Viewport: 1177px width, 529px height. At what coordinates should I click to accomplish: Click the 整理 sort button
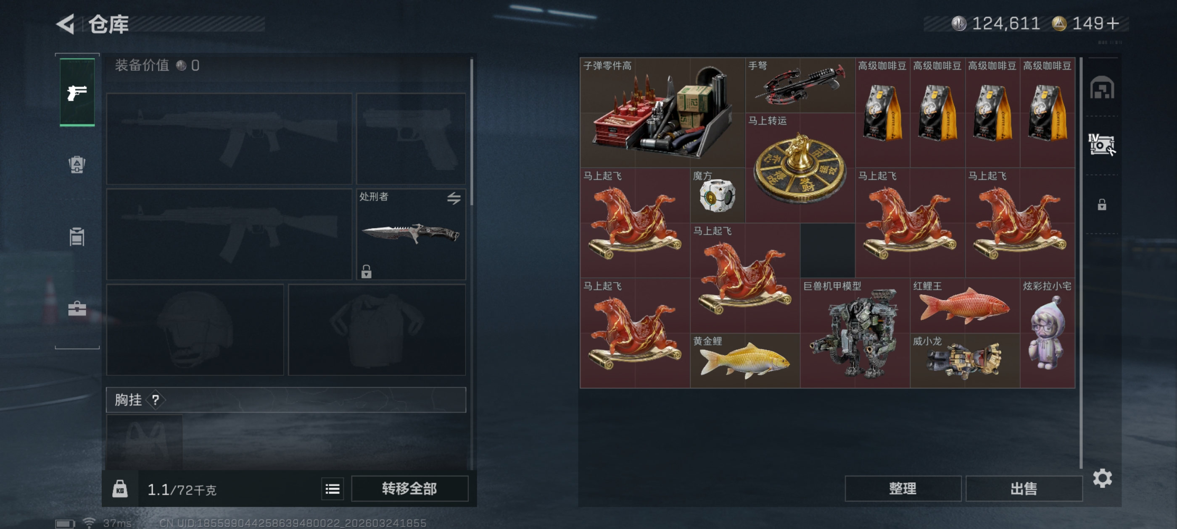point(903,489)
